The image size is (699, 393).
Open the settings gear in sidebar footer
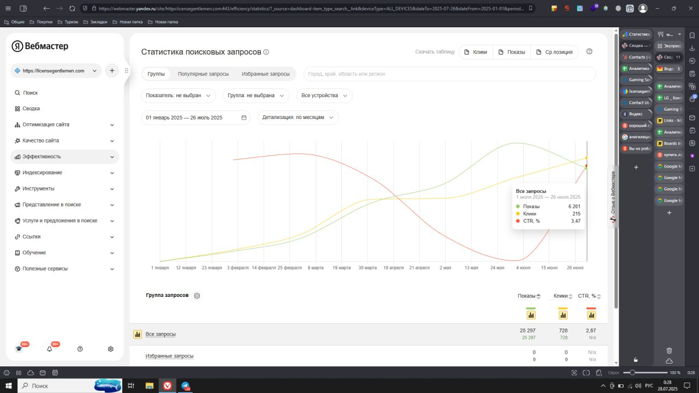point(110,349)
